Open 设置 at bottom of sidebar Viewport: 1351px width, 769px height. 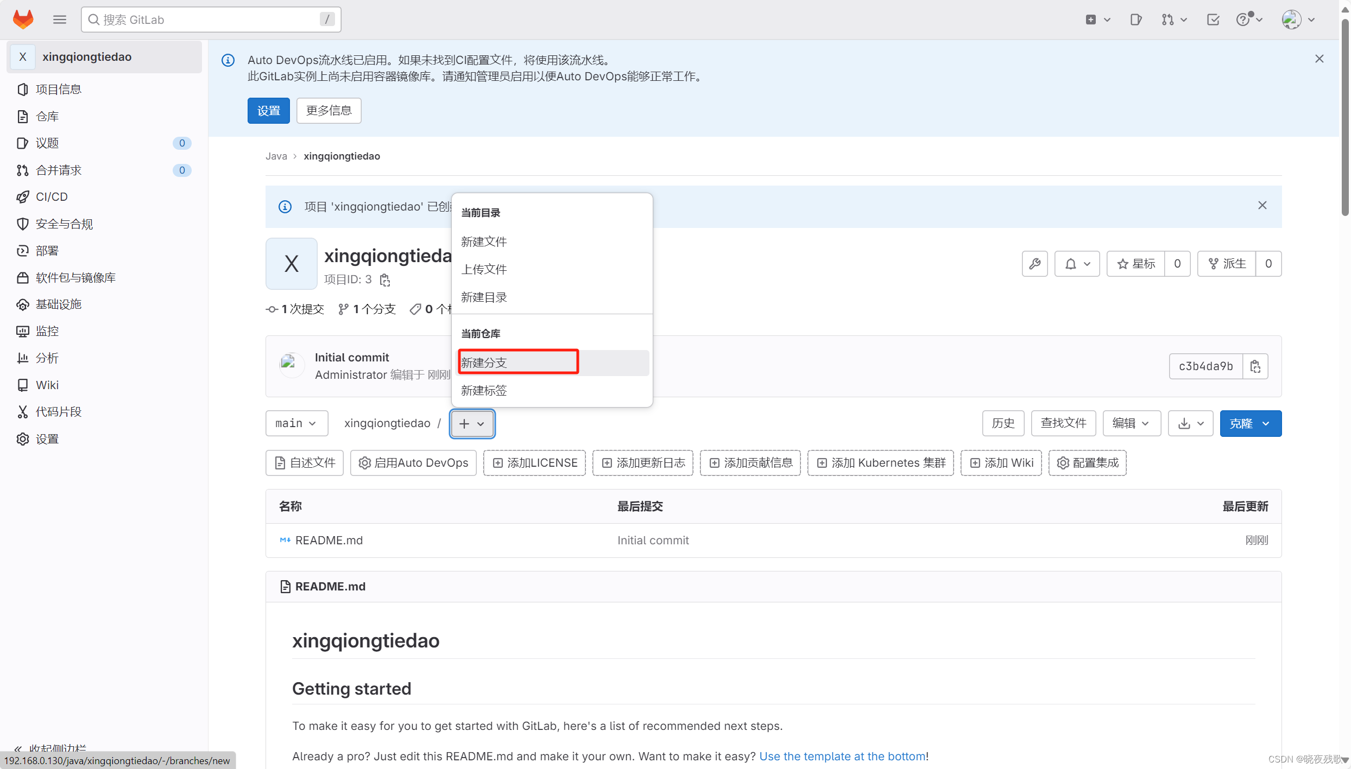(104, 438)
